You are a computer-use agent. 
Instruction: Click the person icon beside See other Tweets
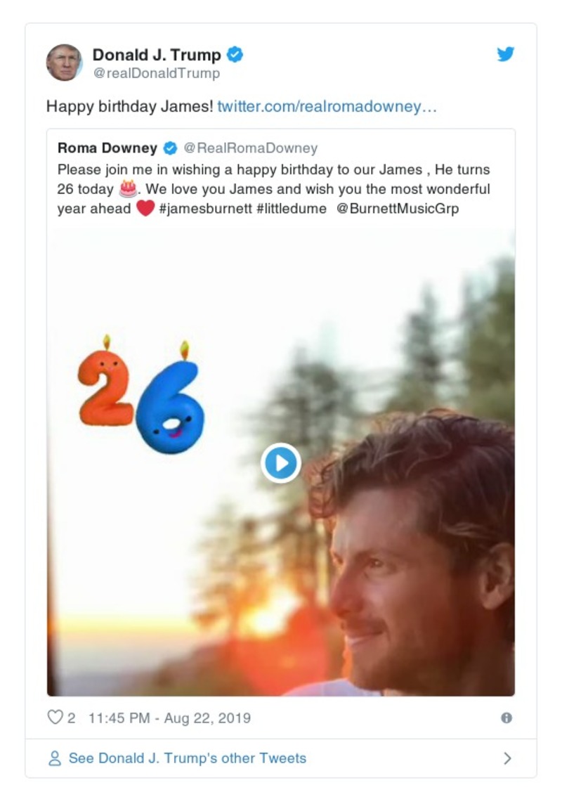54,758
